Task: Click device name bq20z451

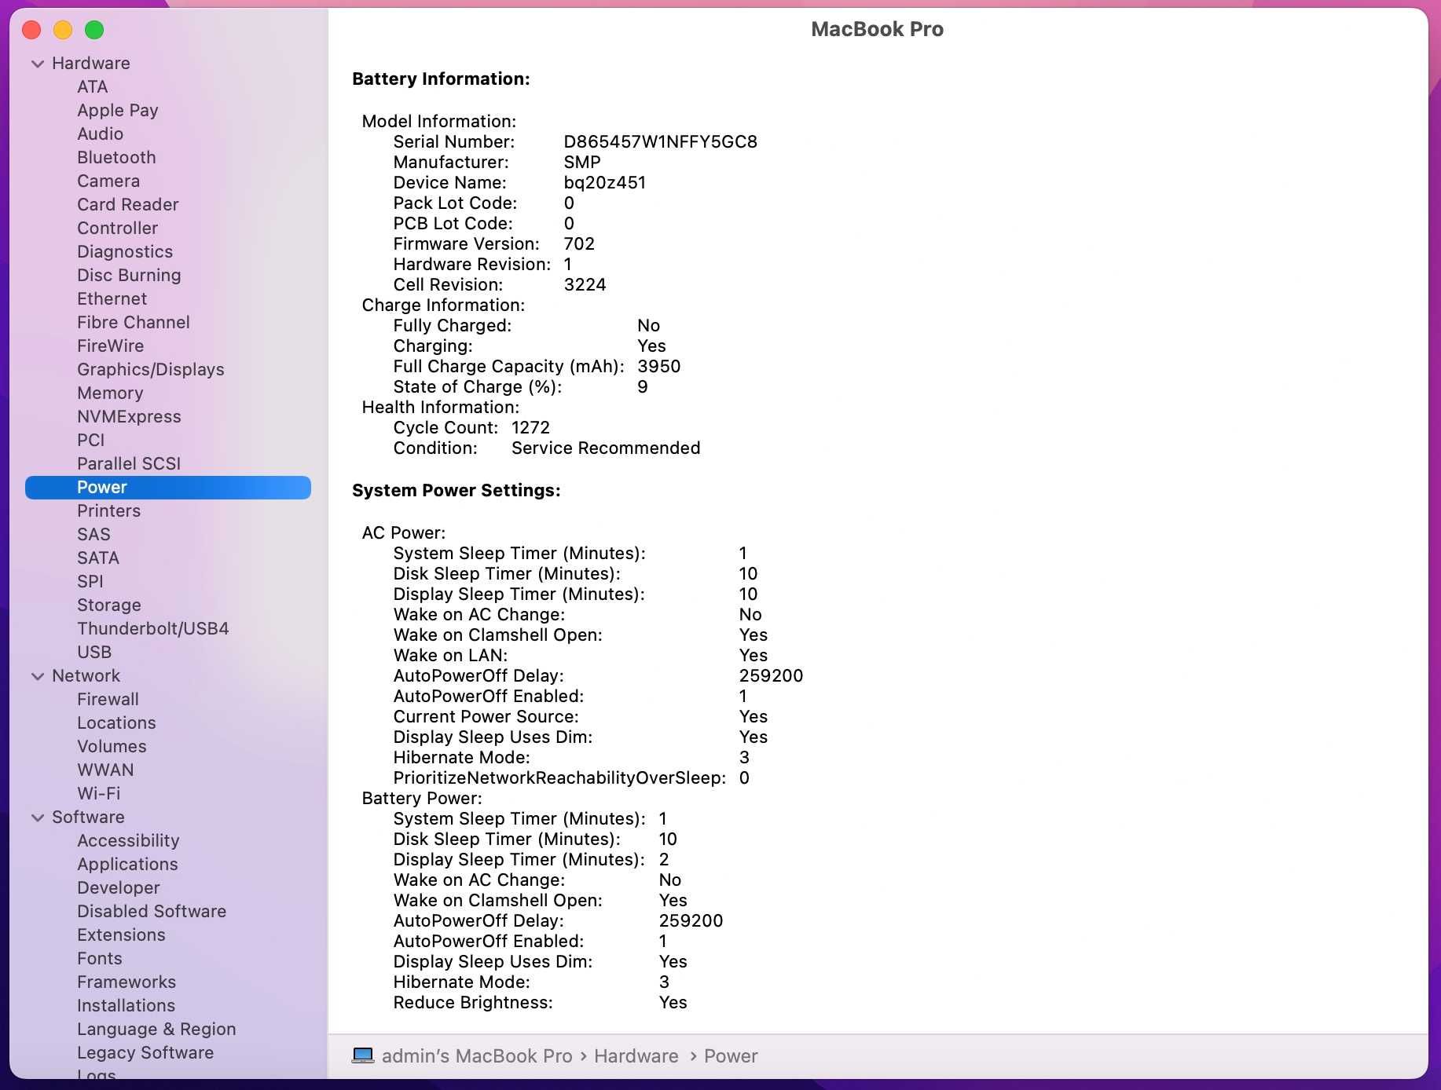Action: click(x=605, y=183)
